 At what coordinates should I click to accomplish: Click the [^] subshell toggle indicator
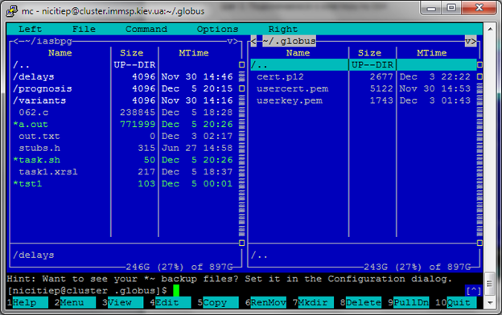coord(474,291)
